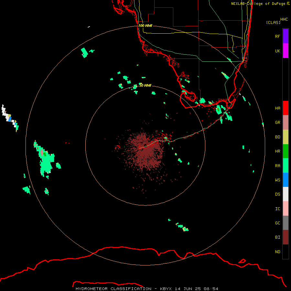This screenshot has width=291, height=291.
Task: Select the WS blue legend swatch
Action: (286, 180)
